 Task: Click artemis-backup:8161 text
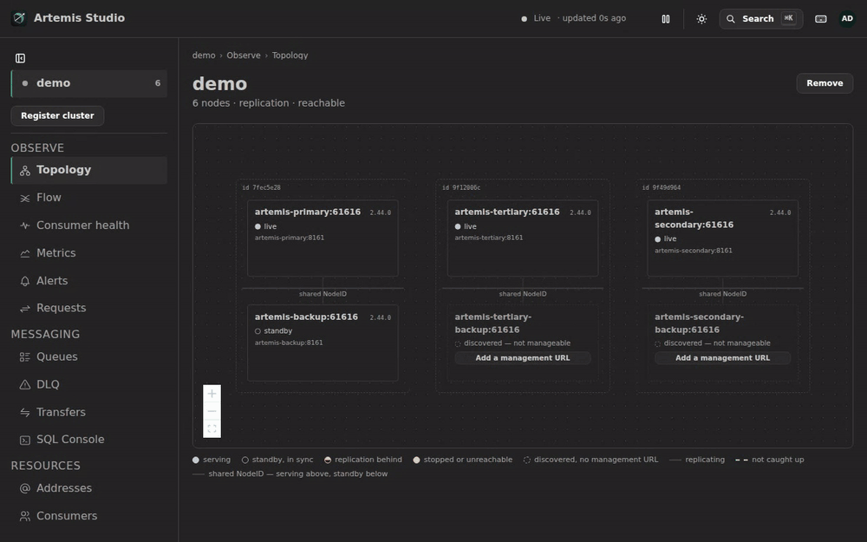(x=289, y=343)
